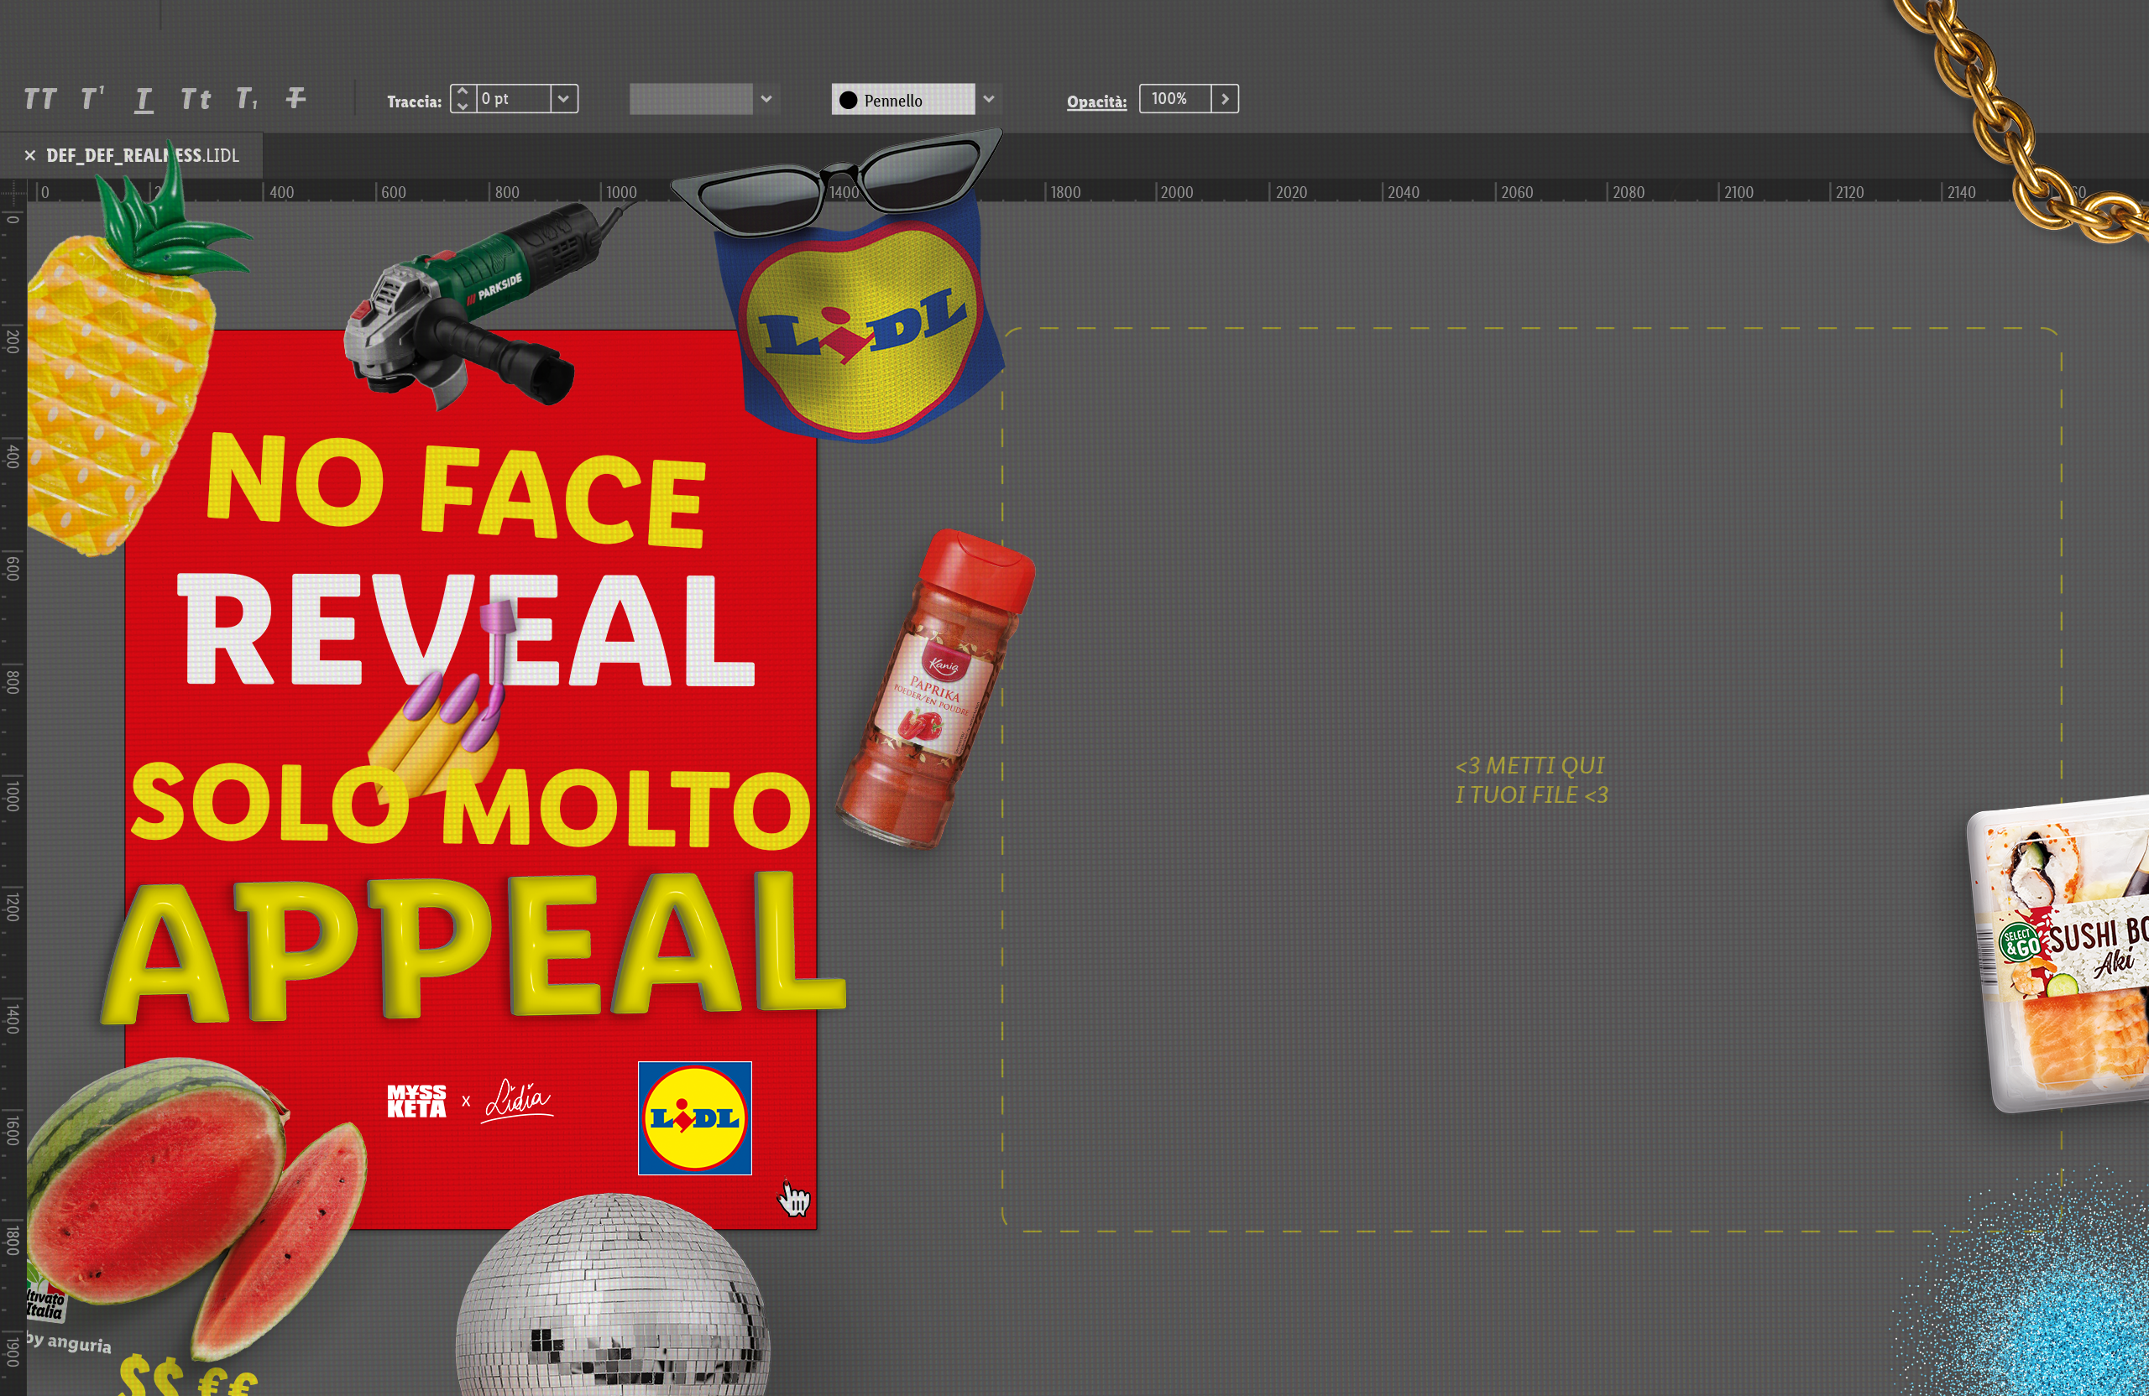Image resolution: width=2149 pixels, height=1396 pixels.
Task: Click the Pennello brush selector box
Action: coord(903,99)
